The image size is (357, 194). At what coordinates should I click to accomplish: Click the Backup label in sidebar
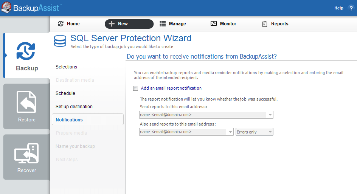[x=27, y=68]
